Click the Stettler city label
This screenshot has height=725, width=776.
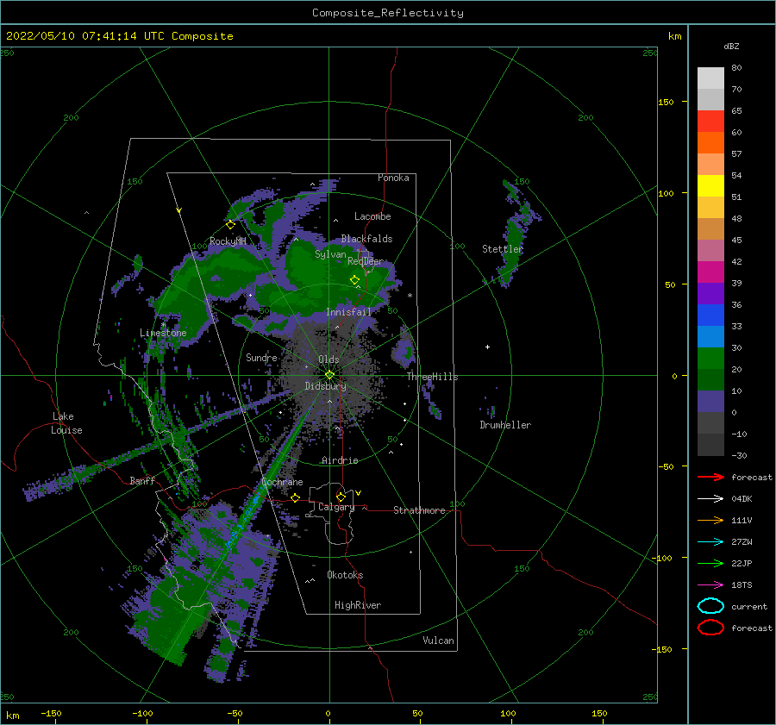503,249
